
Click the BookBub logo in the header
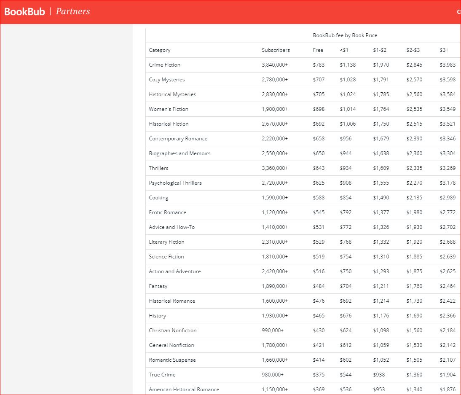coord(24,11)
